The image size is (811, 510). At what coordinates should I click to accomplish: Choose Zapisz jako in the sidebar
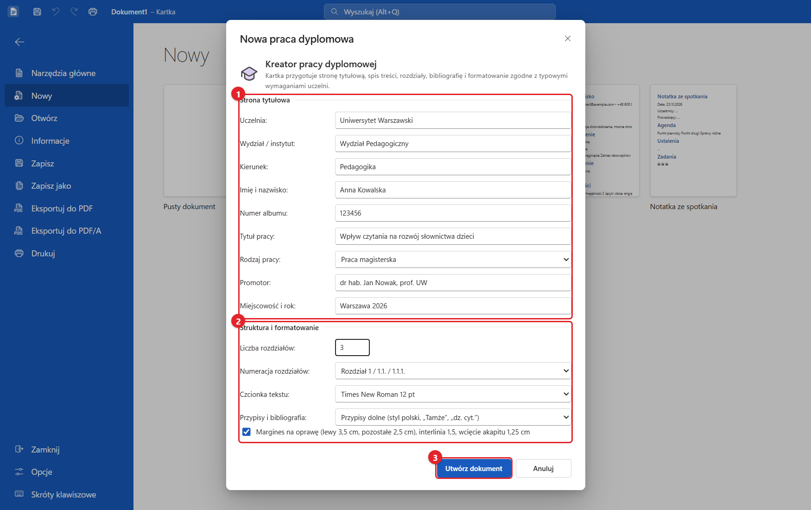pos(67,186)
